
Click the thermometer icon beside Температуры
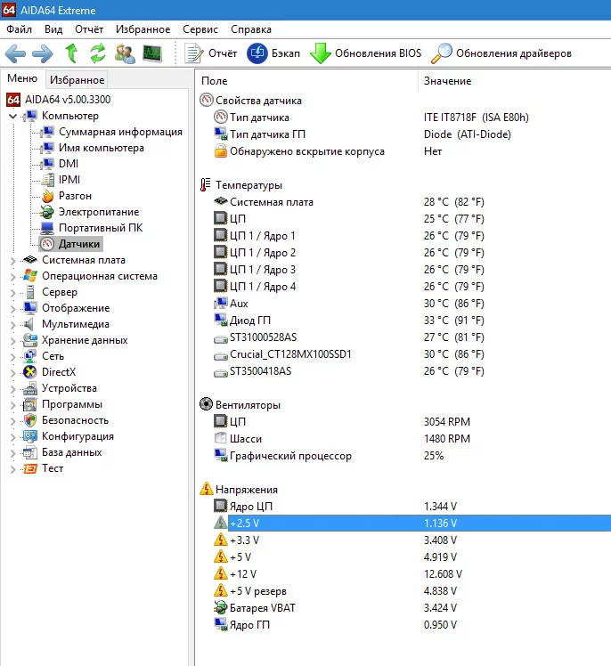205,185
